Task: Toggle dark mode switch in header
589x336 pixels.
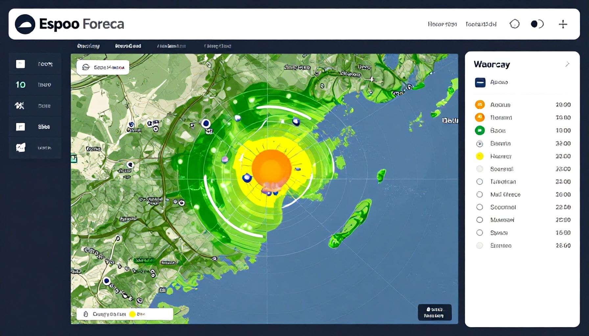Action: click(537, 24)
